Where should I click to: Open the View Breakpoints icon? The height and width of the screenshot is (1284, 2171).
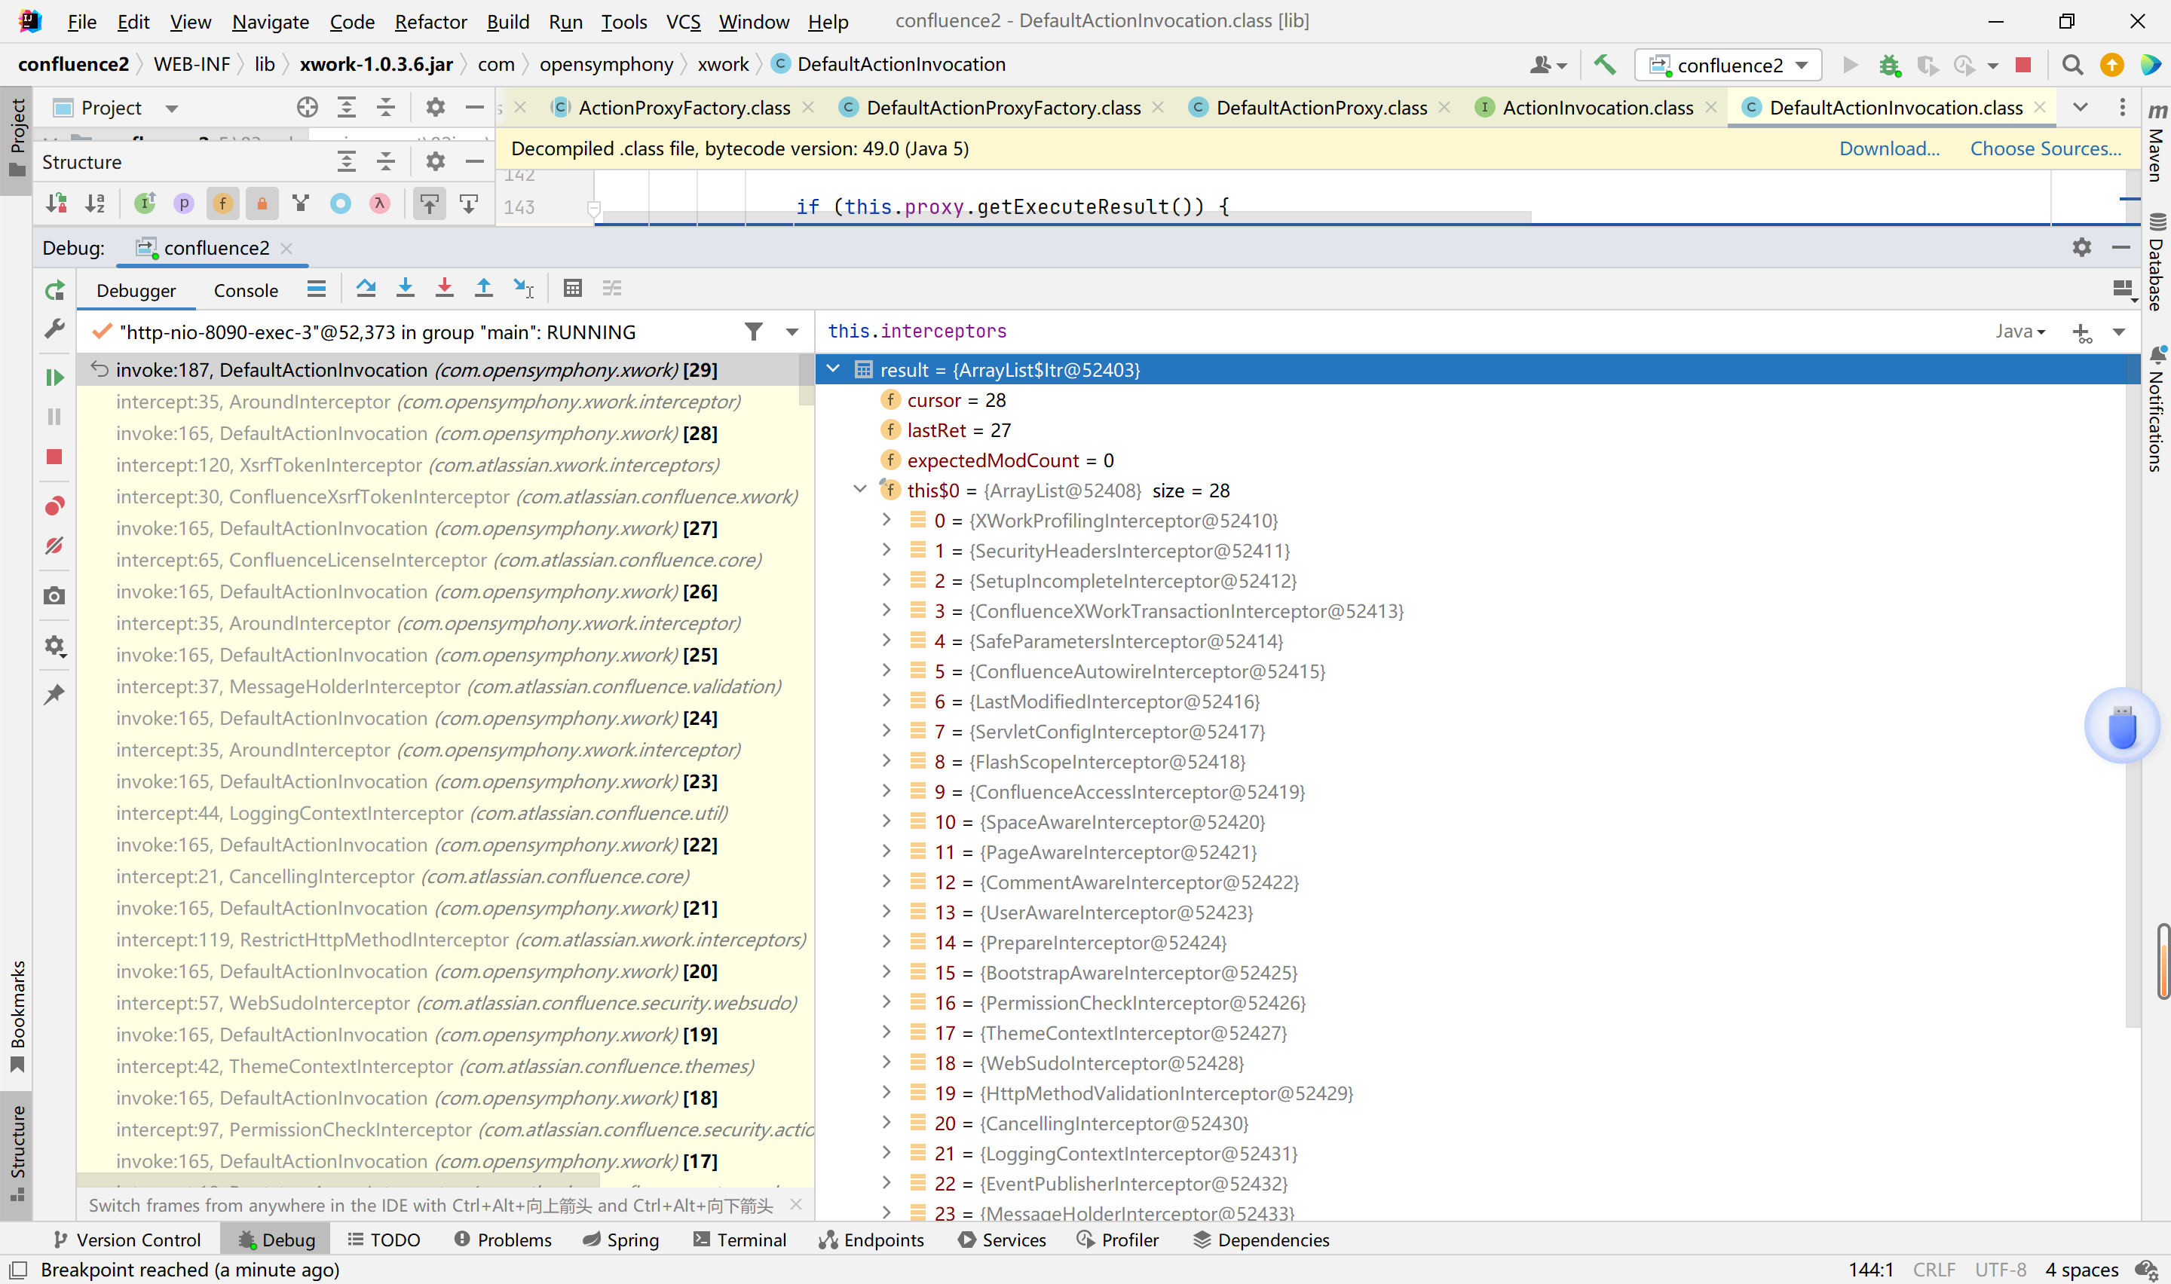[54, 506]
